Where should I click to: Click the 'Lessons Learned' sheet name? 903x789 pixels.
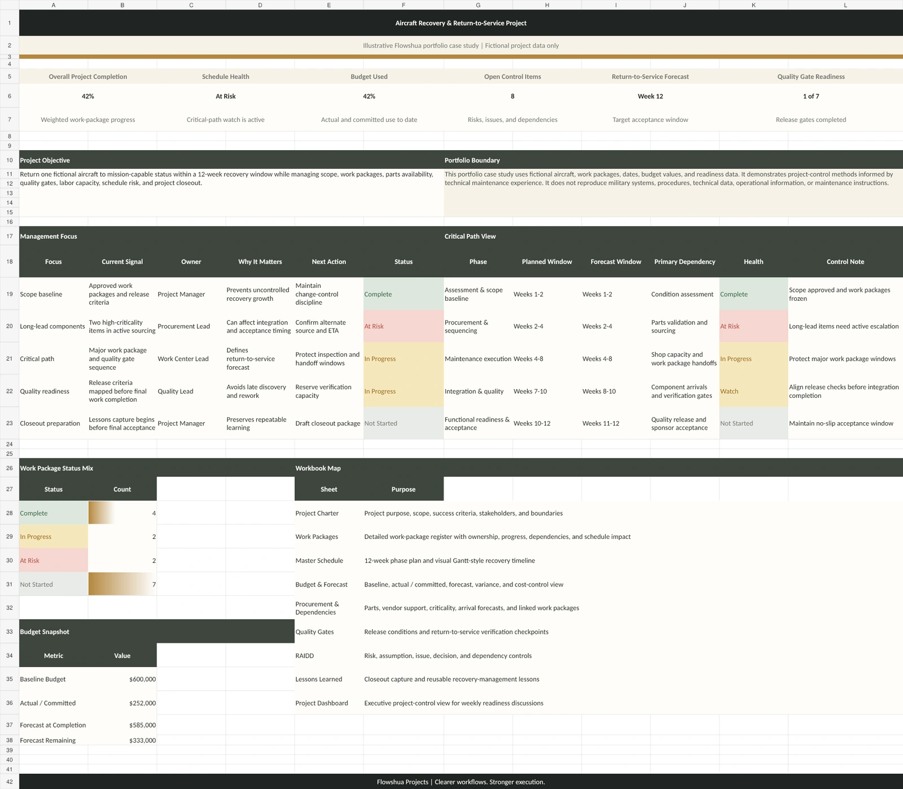tap(319, 680)
